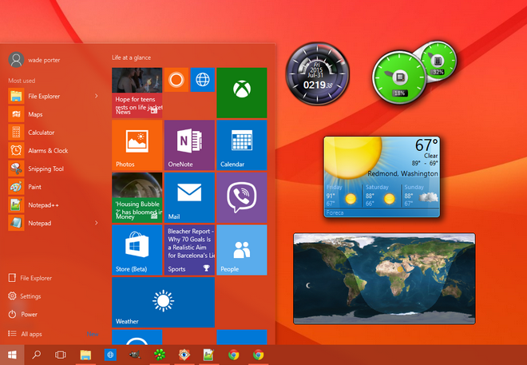Open the Sports Bleacher Report tile
This screenshot has height=365, width=527.
[x=189, y=250]
